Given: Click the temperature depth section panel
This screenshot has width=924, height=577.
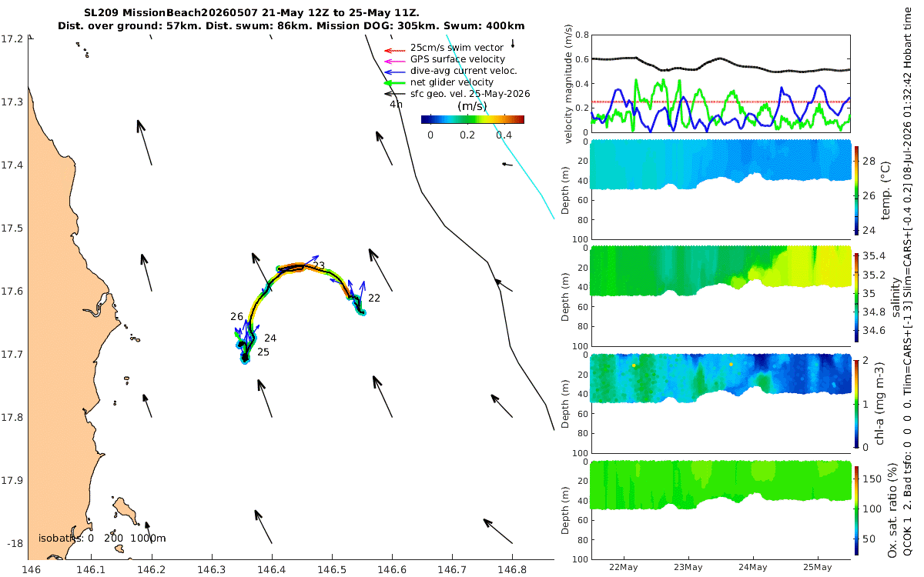Looking at the screenshot, I should click(x=720, y=188).
